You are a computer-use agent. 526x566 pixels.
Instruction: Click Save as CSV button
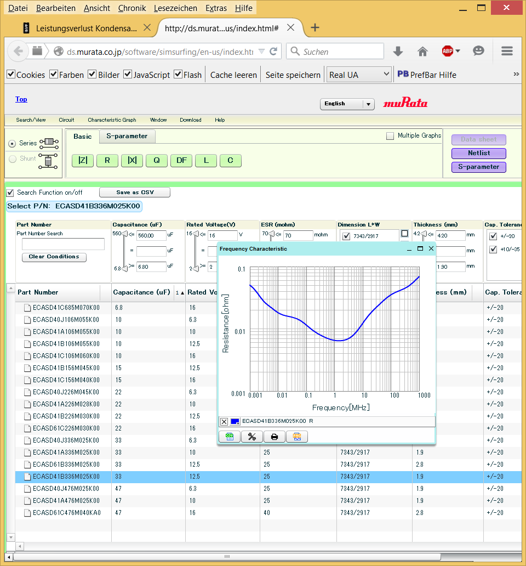click(135, 193)
